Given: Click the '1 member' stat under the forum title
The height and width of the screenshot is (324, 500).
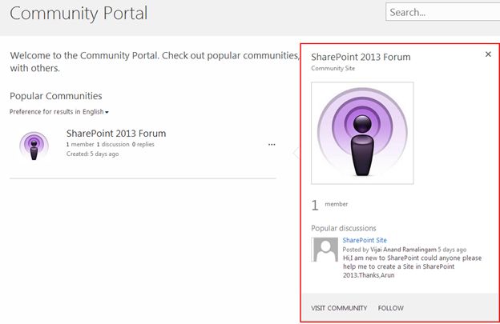Looking at the screenshot, I should [x=80, y=144].
